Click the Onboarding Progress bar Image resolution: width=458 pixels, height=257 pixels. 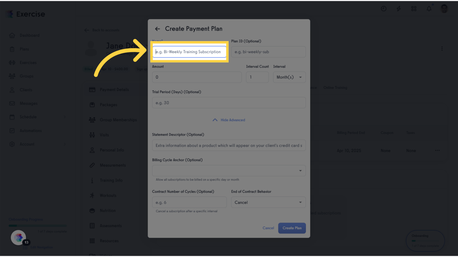click(x=38, y=226)
